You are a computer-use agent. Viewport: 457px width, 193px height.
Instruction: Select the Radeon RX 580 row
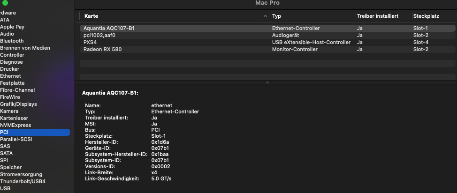267,49
